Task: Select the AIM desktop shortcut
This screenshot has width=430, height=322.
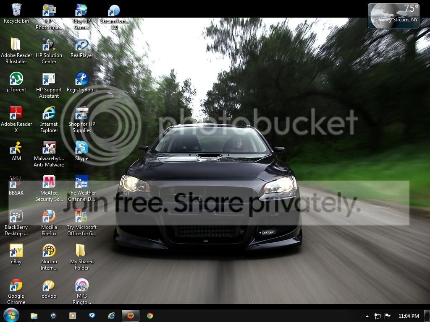Action: tap(16, 151)
